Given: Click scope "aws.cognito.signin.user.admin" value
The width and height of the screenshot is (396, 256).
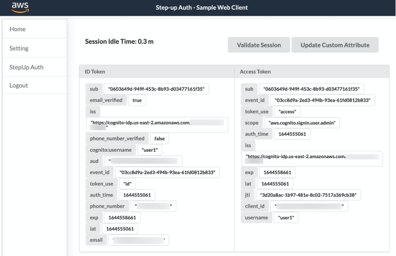Looking at the screenshot, I should (x=302, y=123).
